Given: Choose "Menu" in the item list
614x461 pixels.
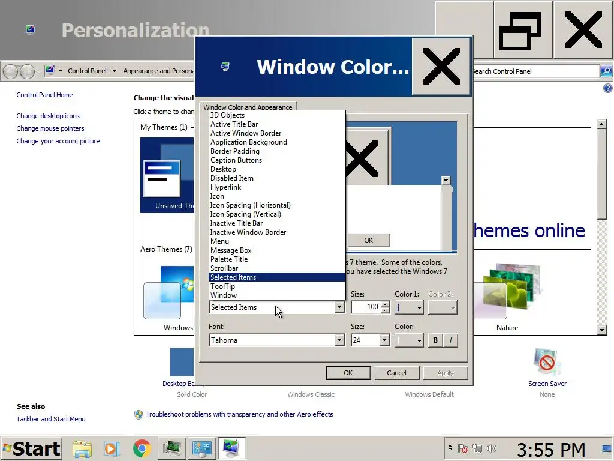Looking at the screenshot, I should coord(277,241).
